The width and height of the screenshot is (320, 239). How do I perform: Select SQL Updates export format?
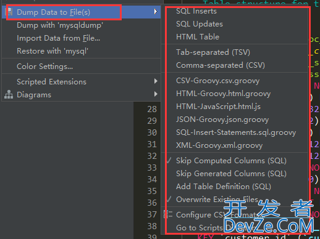click(200, 24)
